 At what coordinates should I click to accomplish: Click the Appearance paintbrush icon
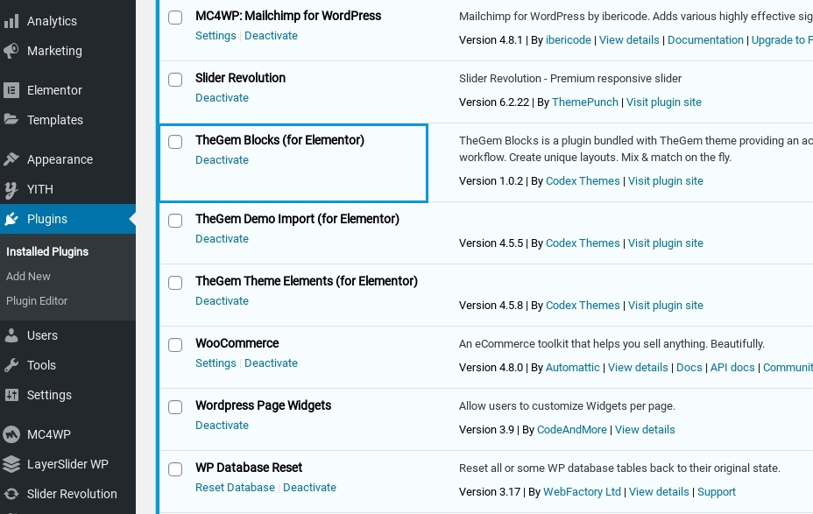click(x=11, y=159)
